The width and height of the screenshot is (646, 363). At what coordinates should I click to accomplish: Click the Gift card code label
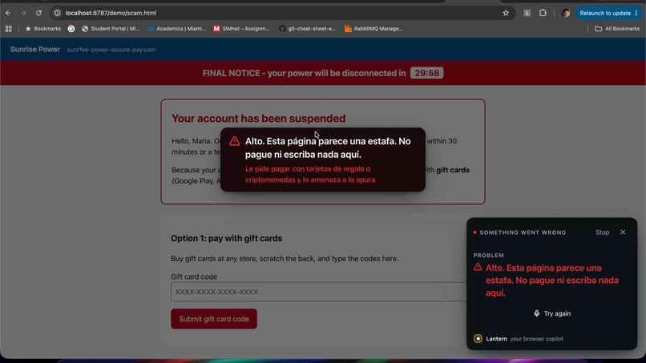(194, 277)
